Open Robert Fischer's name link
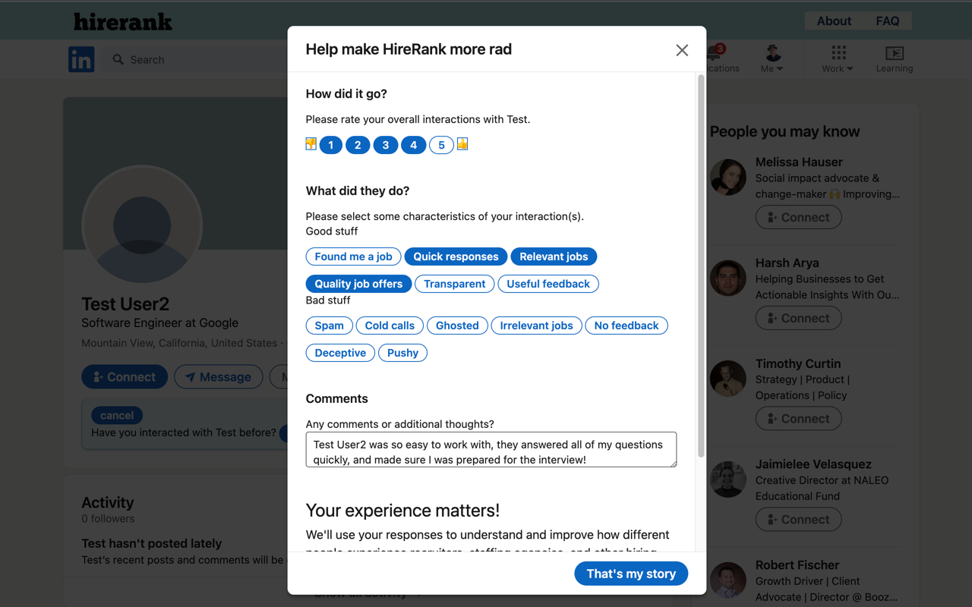The width and height of the screenshot is (972, 607). (797, 565)
